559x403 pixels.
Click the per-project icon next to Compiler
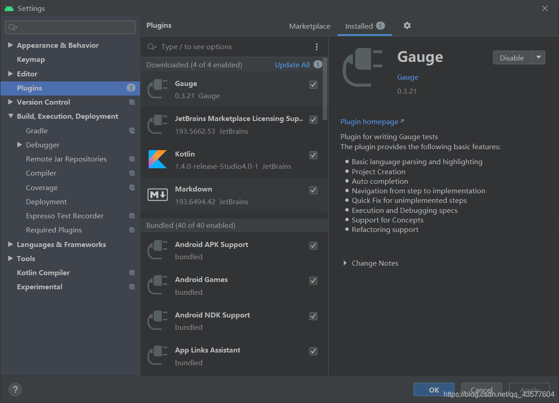point(132,173)
